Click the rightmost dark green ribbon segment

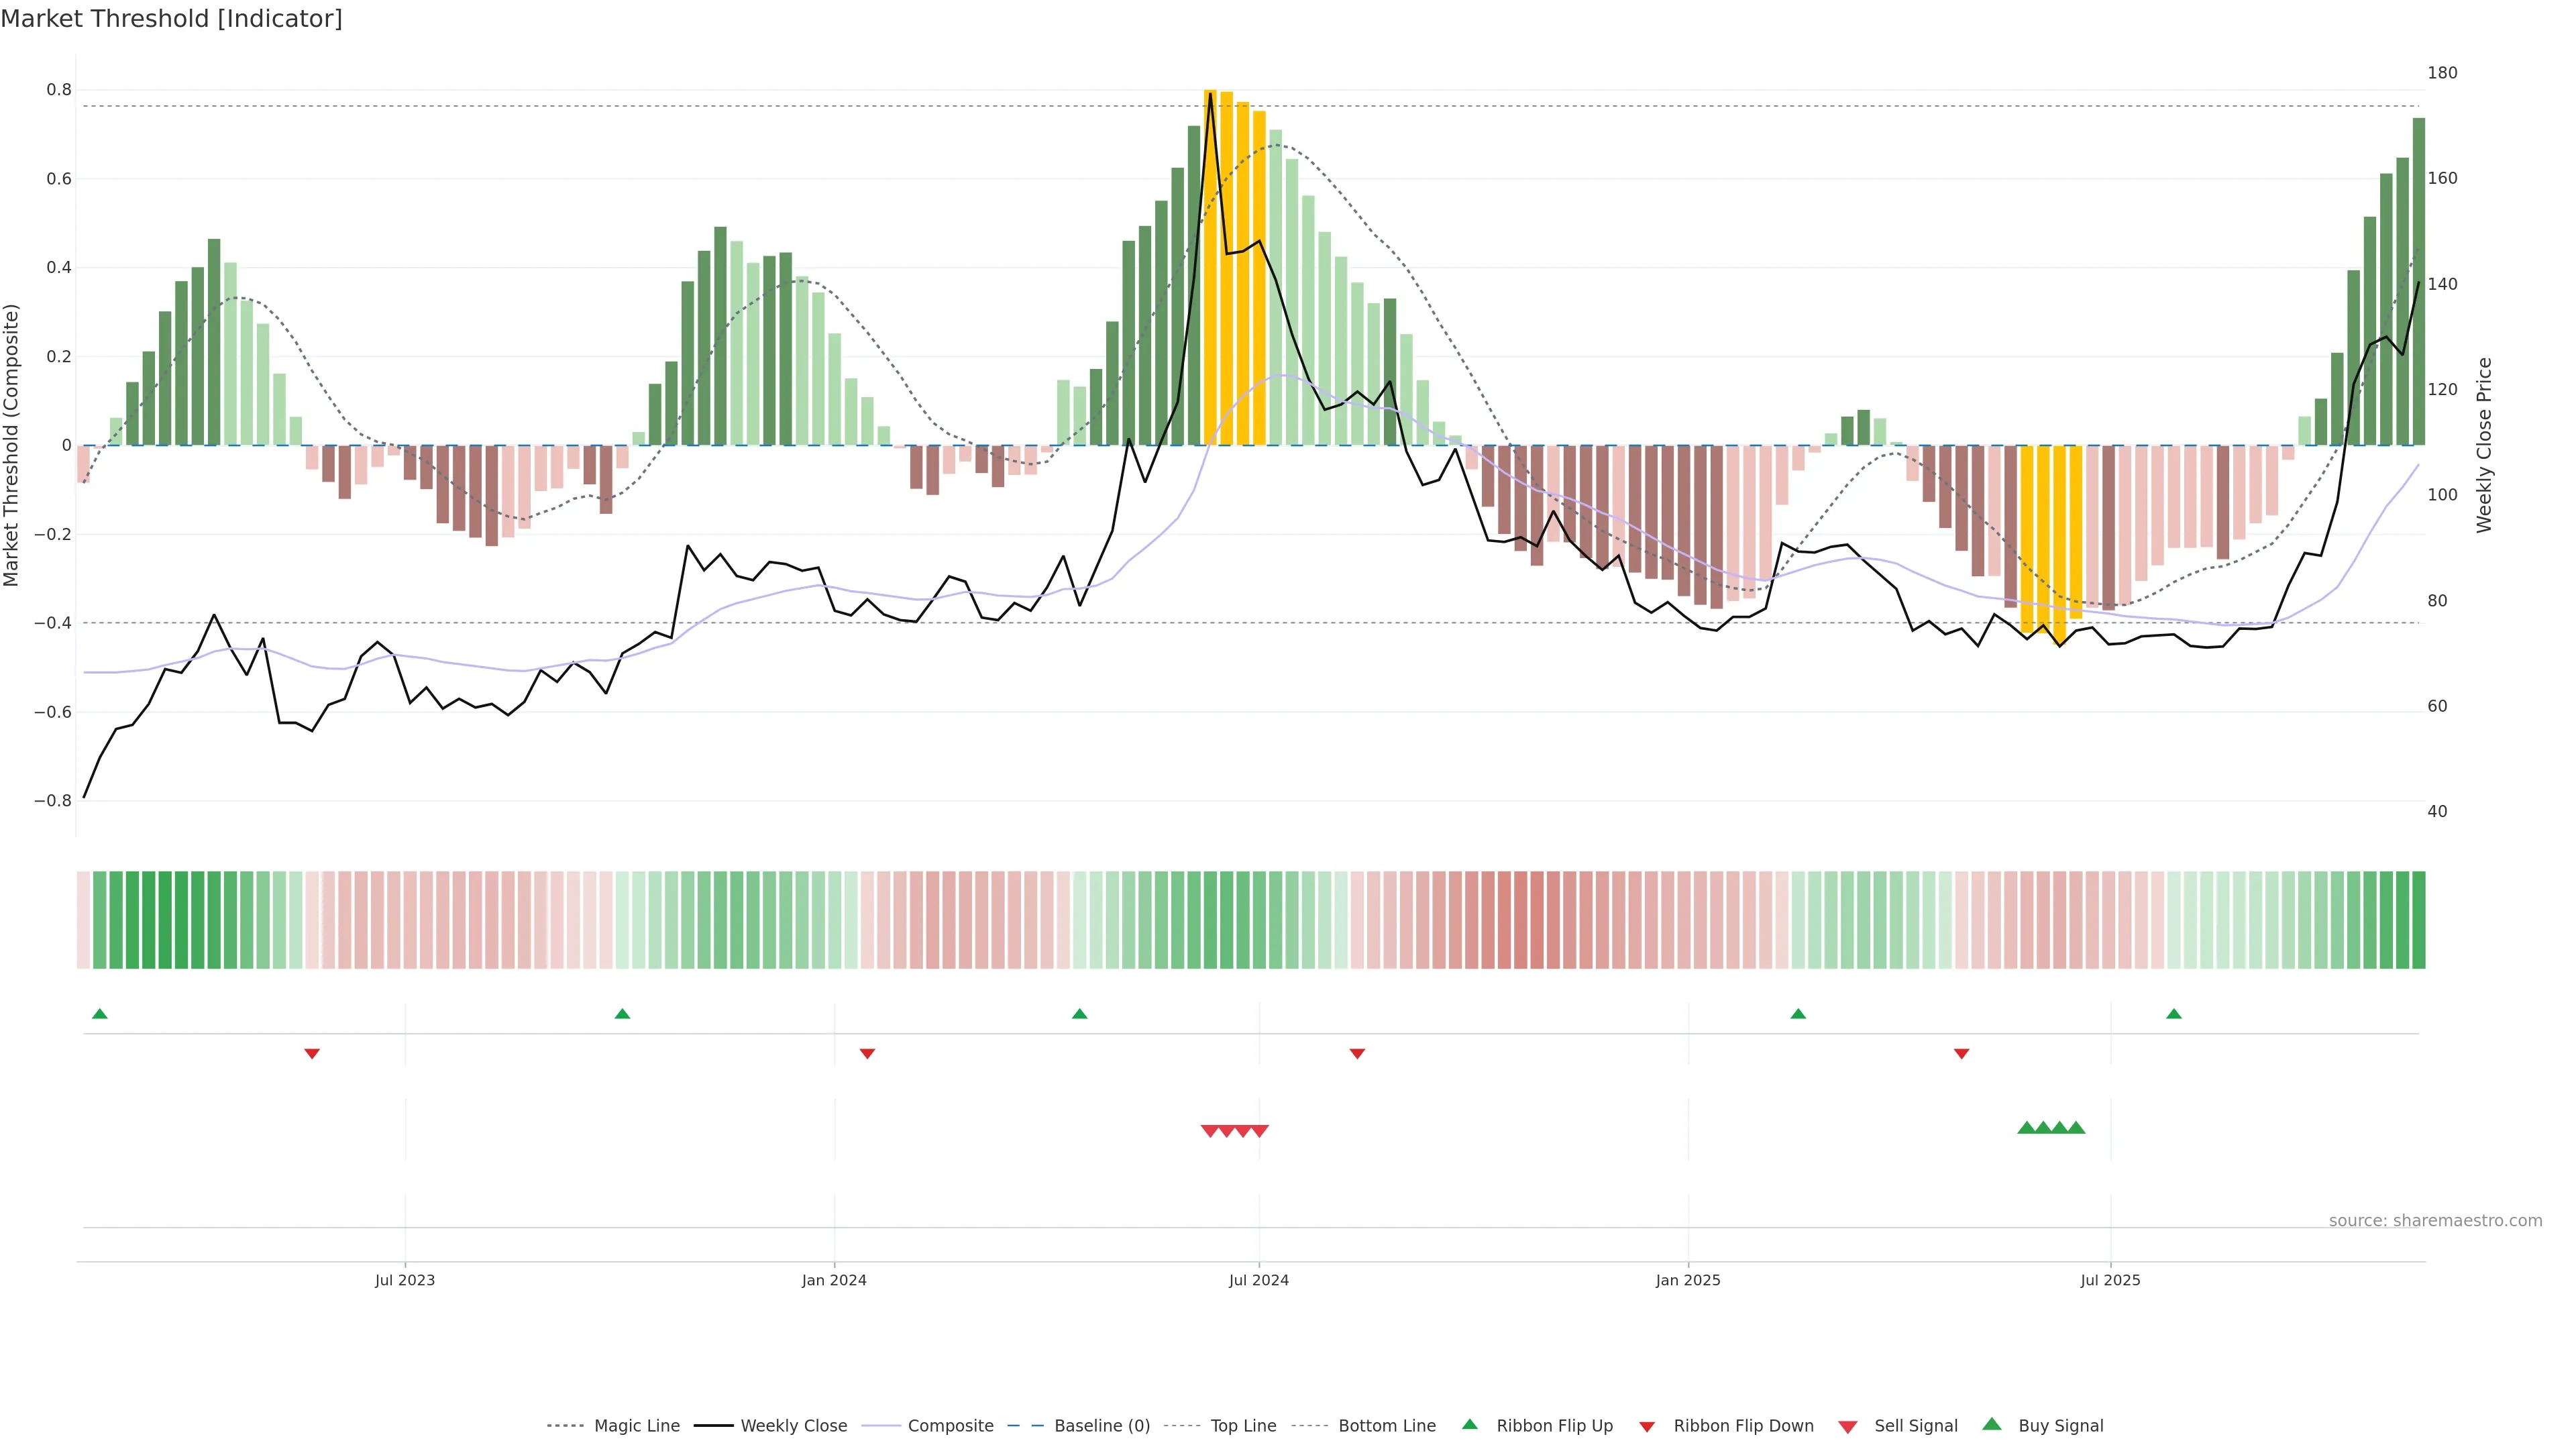pos(2418,920)
